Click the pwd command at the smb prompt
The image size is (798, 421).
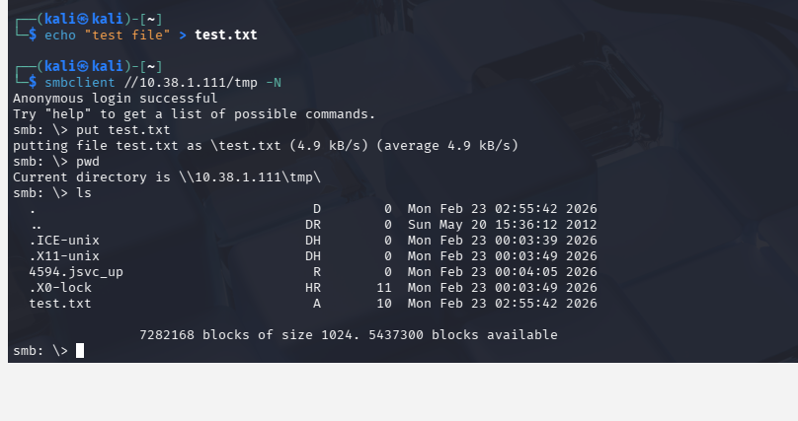(88, 162)
